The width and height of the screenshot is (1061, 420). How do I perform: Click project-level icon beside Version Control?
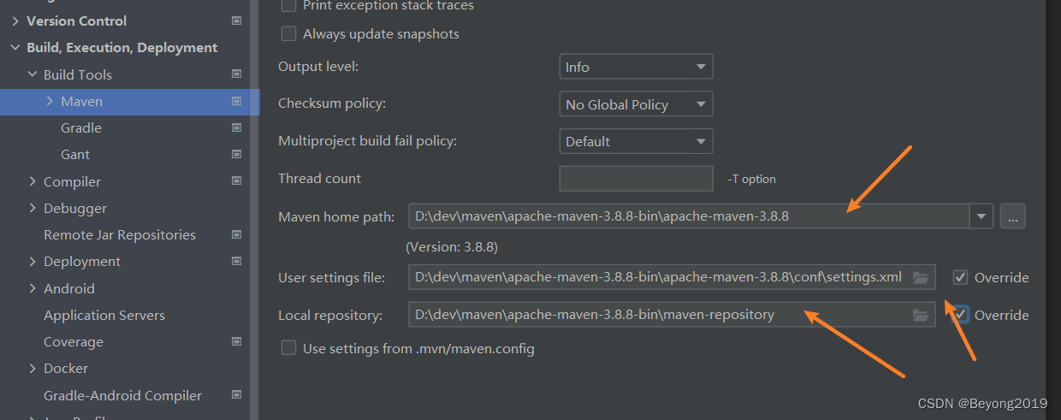(x=236, y=21)
